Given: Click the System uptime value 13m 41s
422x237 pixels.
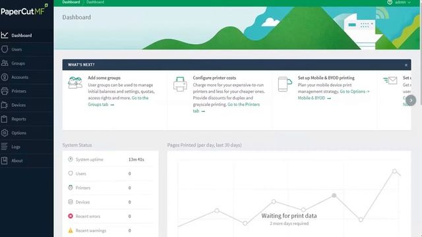Looking at the screenshot, I should [136, 159].
